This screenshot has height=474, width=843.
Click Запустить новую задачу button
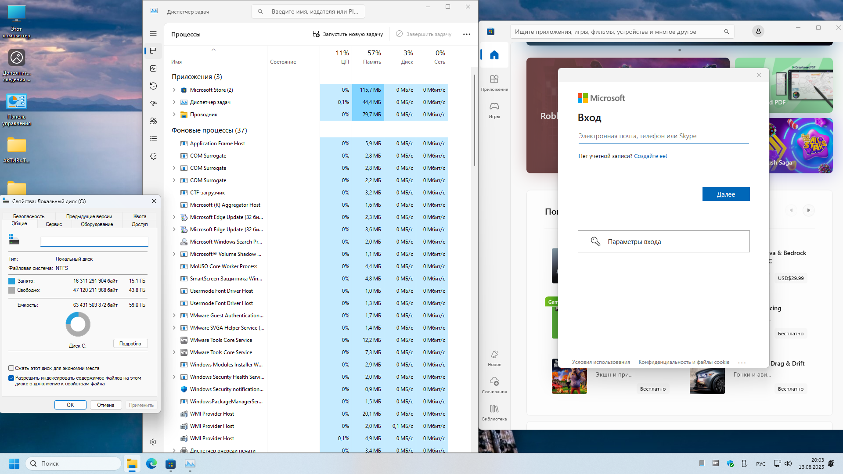(x=348, y=34)
